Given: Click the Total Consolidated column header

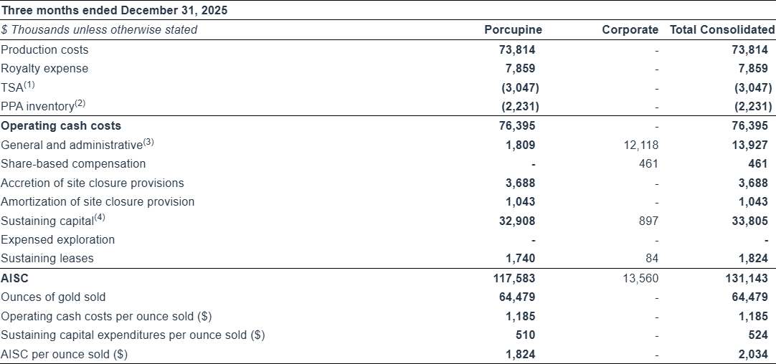Looking at the screenshot, I should 721,30.
